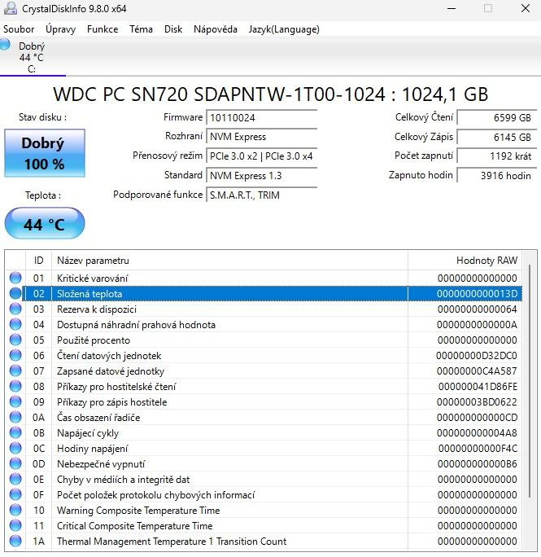Click status orb for Thermal Management Temperature 1 row
Viewport: 541px width, 557px height.
tap(15, 541)
